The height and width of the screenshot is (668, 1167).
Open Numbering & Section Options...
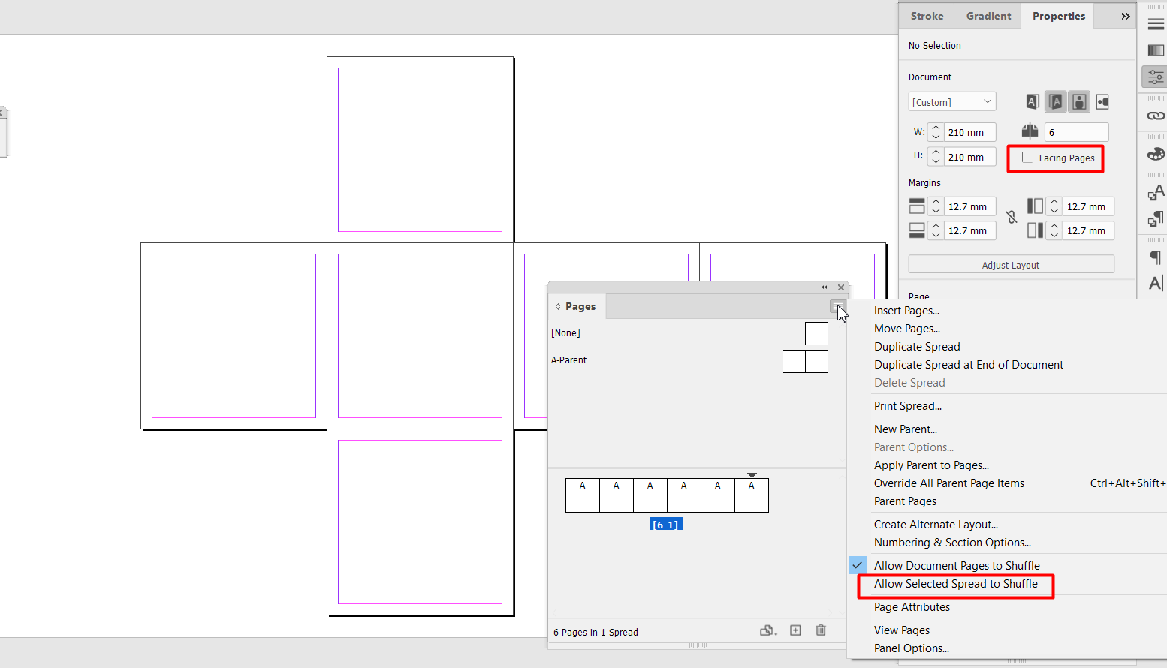[952, 543]
